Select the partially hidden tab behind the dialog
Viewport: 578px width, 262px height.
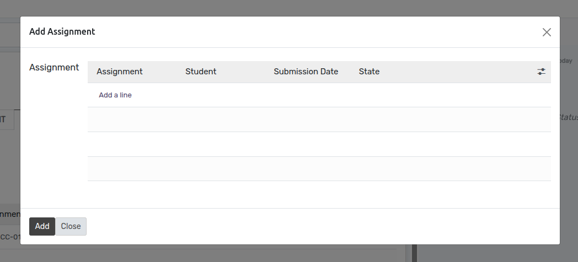[7, 119]
